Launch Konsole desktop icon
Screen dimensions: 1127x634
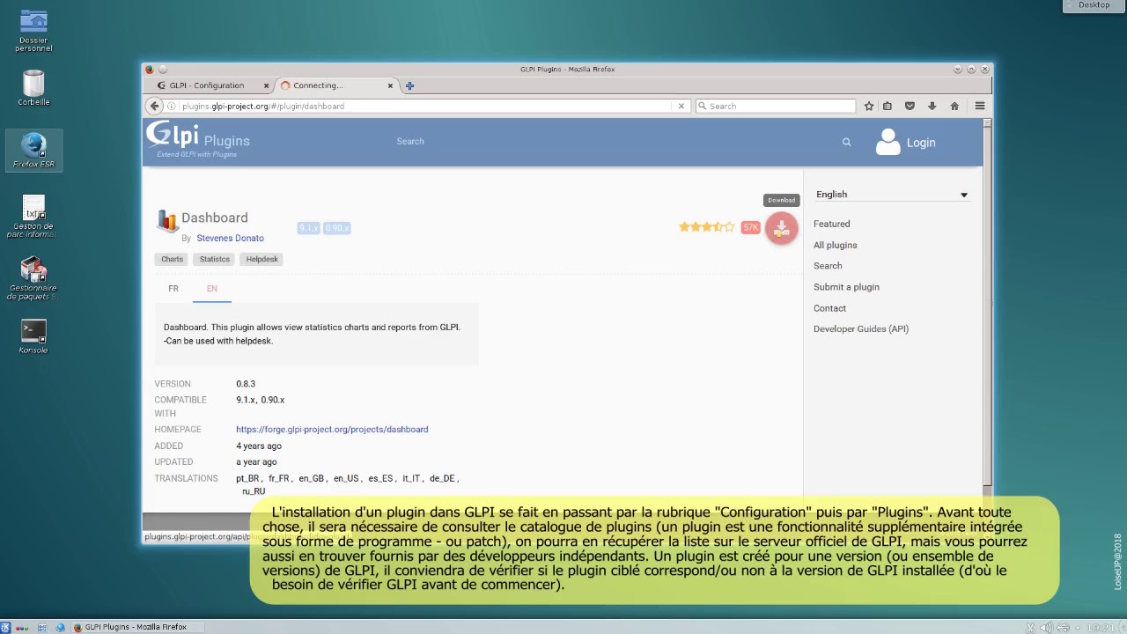tap(33, 336)
